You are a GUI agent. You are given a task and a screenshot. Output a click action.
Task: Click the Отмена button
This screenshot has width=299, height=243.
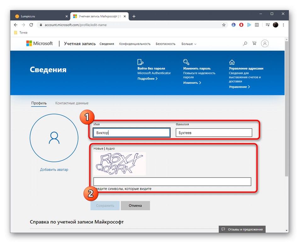[x=135, y=206]
